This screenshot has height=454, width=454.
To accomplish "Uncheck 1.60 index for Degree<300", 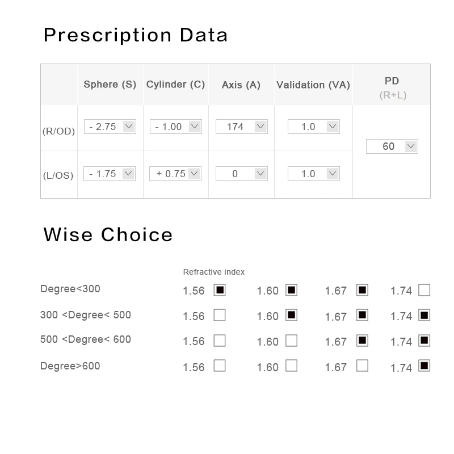I will [291, 290].
